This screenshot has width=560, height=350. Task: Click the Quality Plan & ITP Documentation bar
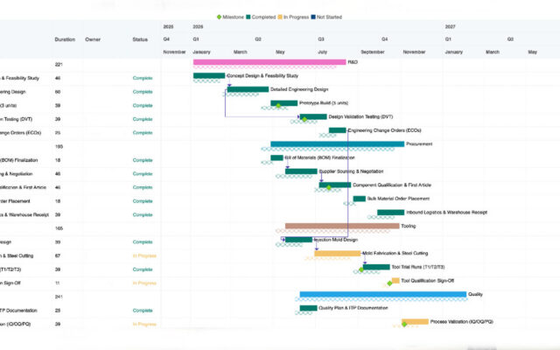tap(308, 308)
